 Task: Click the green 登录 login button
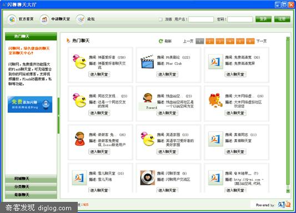tap(263, 19)
